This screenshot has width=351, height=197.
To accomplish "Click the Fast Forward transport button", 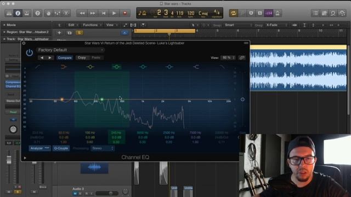I will 93,13.
